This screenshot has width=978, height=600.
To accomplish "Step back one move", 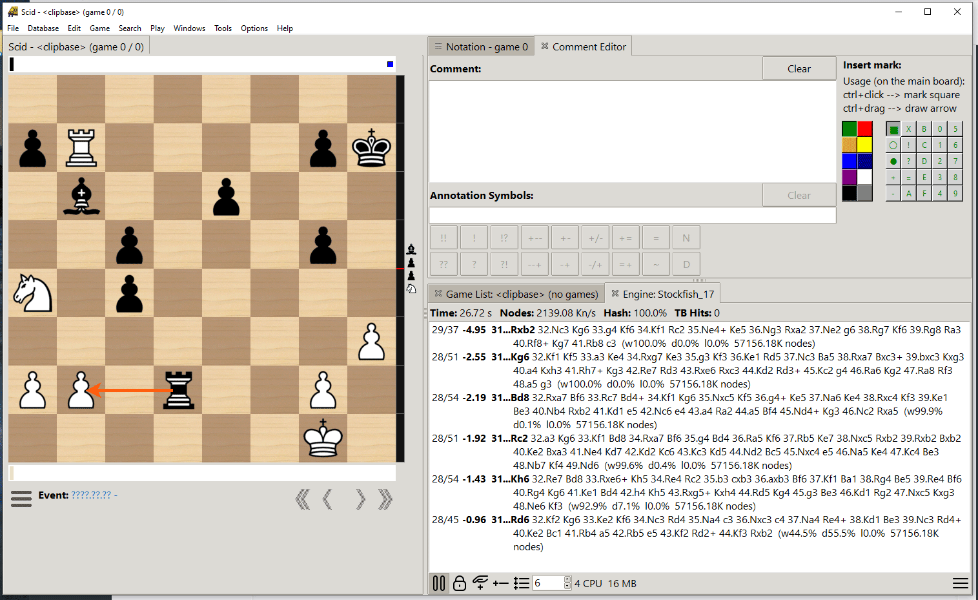I will click(328, 499).
